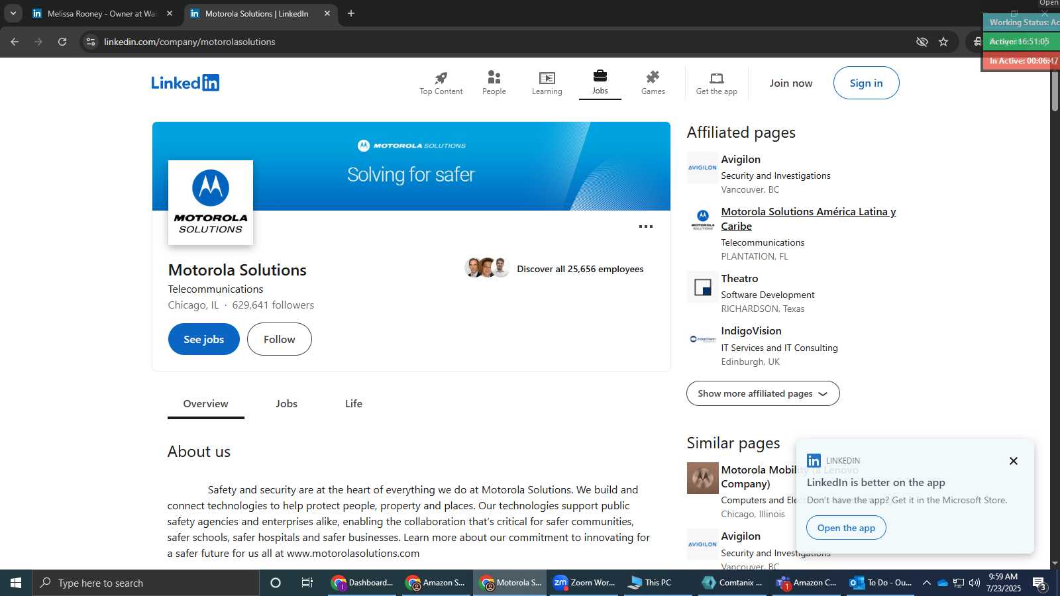
Task: Click Motorola Mobility logo in Similar pages
Action: (702, 478)
